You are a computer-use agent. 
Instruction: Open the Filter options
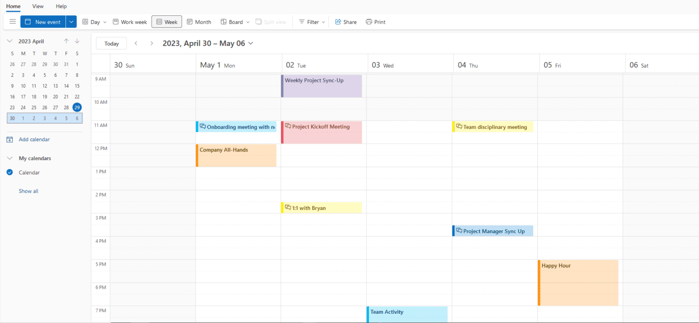311,21
